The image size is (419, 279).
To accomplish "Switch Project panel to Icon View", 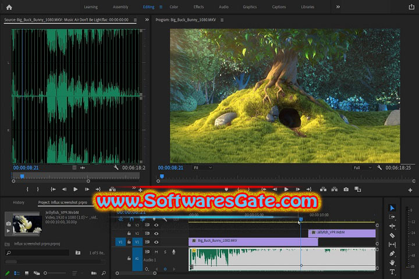I will click(x=27, y=273).
